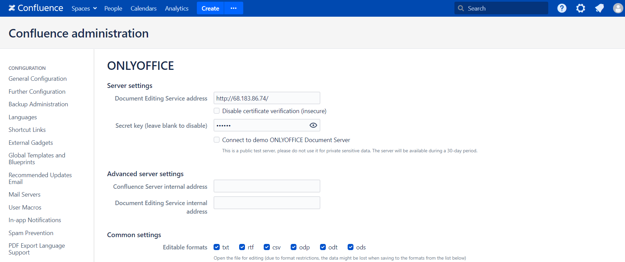Open Global Templates and Blueprints
Viewport: 625px width, 262px height.
point(37,159)
